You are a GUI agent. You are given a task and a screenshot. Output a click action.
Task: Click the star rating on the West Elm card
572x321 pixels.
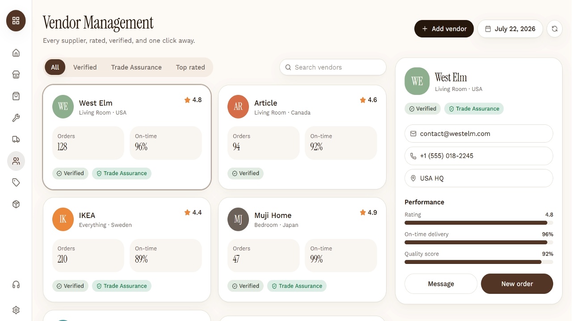[x=193, y=100]
